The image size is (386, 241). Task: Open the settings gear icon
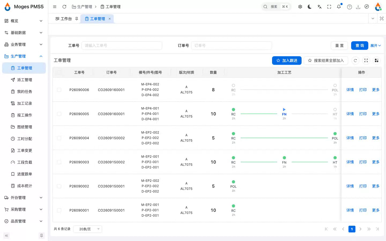point(300,7)
